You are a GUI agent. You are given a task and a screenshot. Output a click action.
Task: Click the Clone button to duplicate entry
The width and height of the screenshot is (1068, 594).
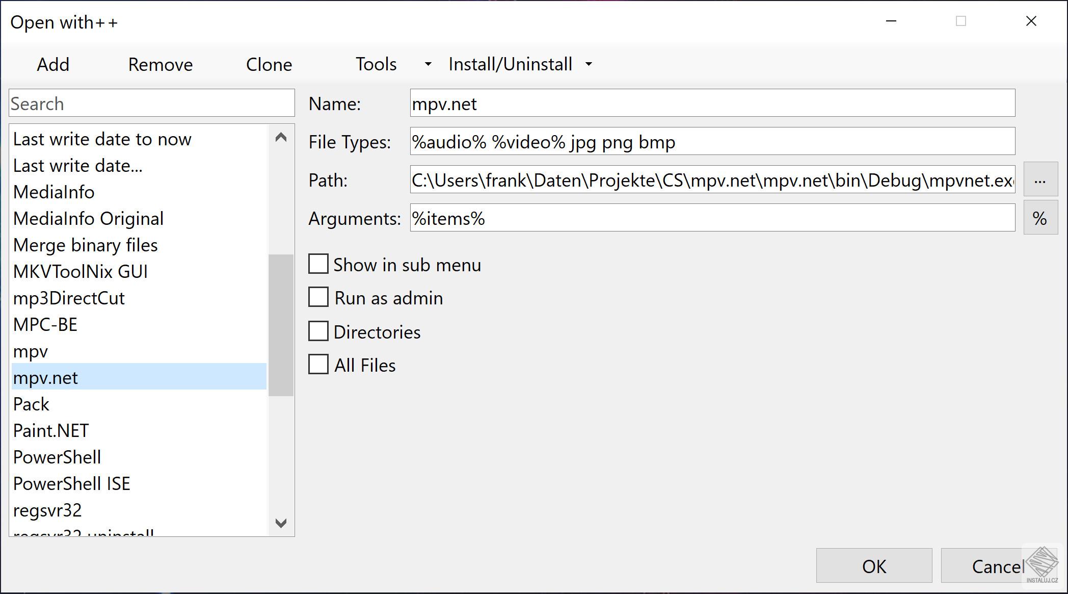click(x=269, y=64)
